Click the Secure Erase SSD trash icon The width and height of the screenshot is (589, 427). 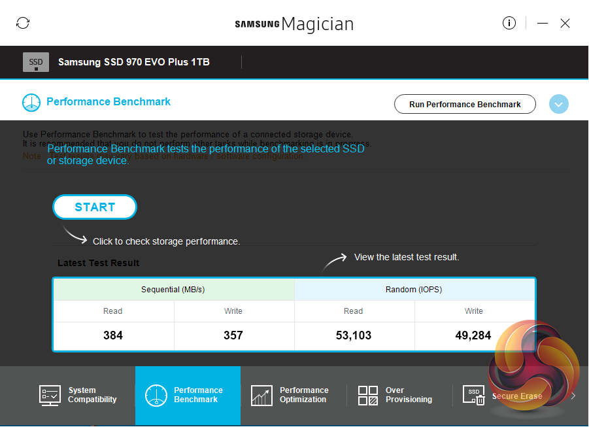click(474, 395)
